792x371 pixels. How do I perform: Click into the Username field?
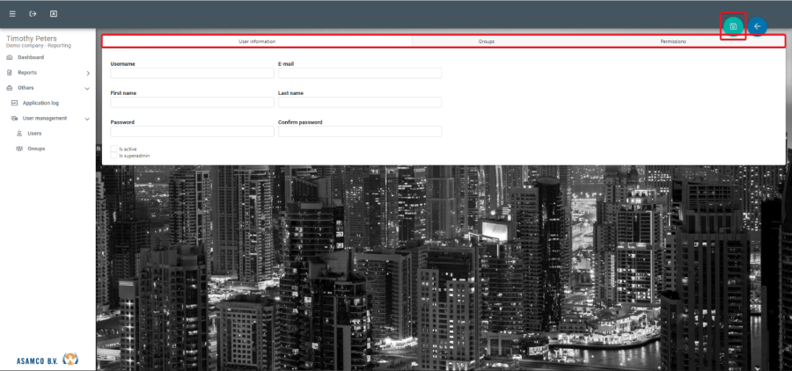[192, 73]
